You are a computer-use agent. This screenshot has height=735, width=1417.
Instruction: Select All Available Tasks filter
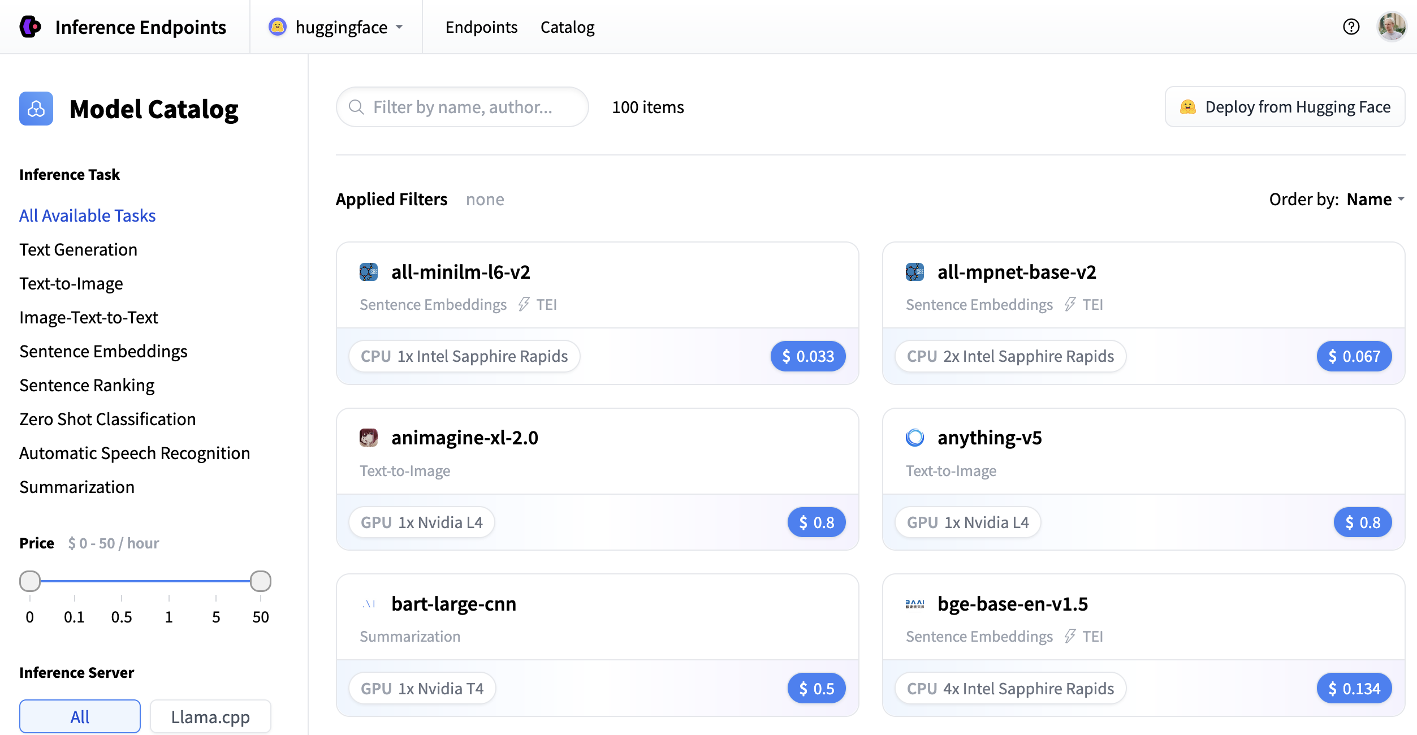click(87, 215)
